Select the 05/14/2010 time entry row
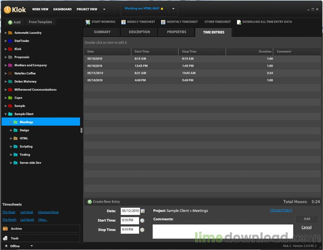The width and height of the screenshot is (323, 250). tap(202, 80)
